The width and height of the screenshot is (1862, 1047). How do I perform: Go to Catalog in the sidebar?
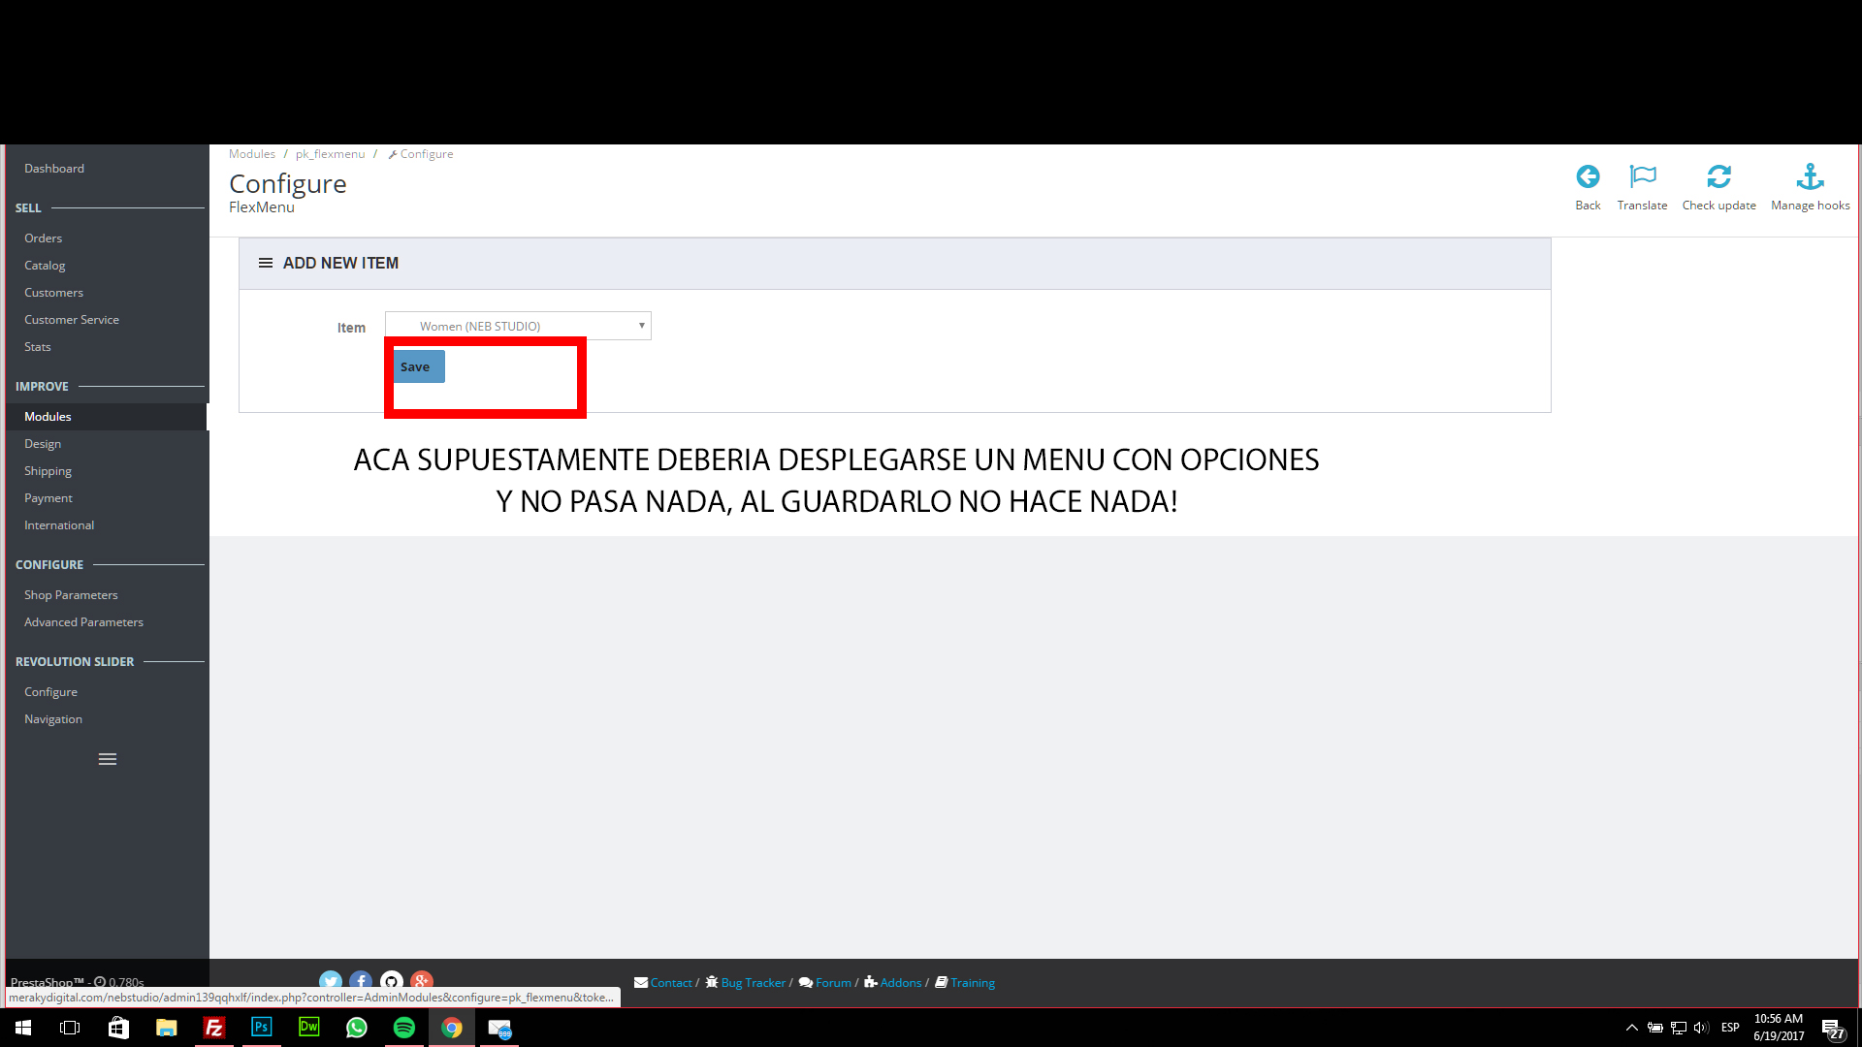(45, 266)
